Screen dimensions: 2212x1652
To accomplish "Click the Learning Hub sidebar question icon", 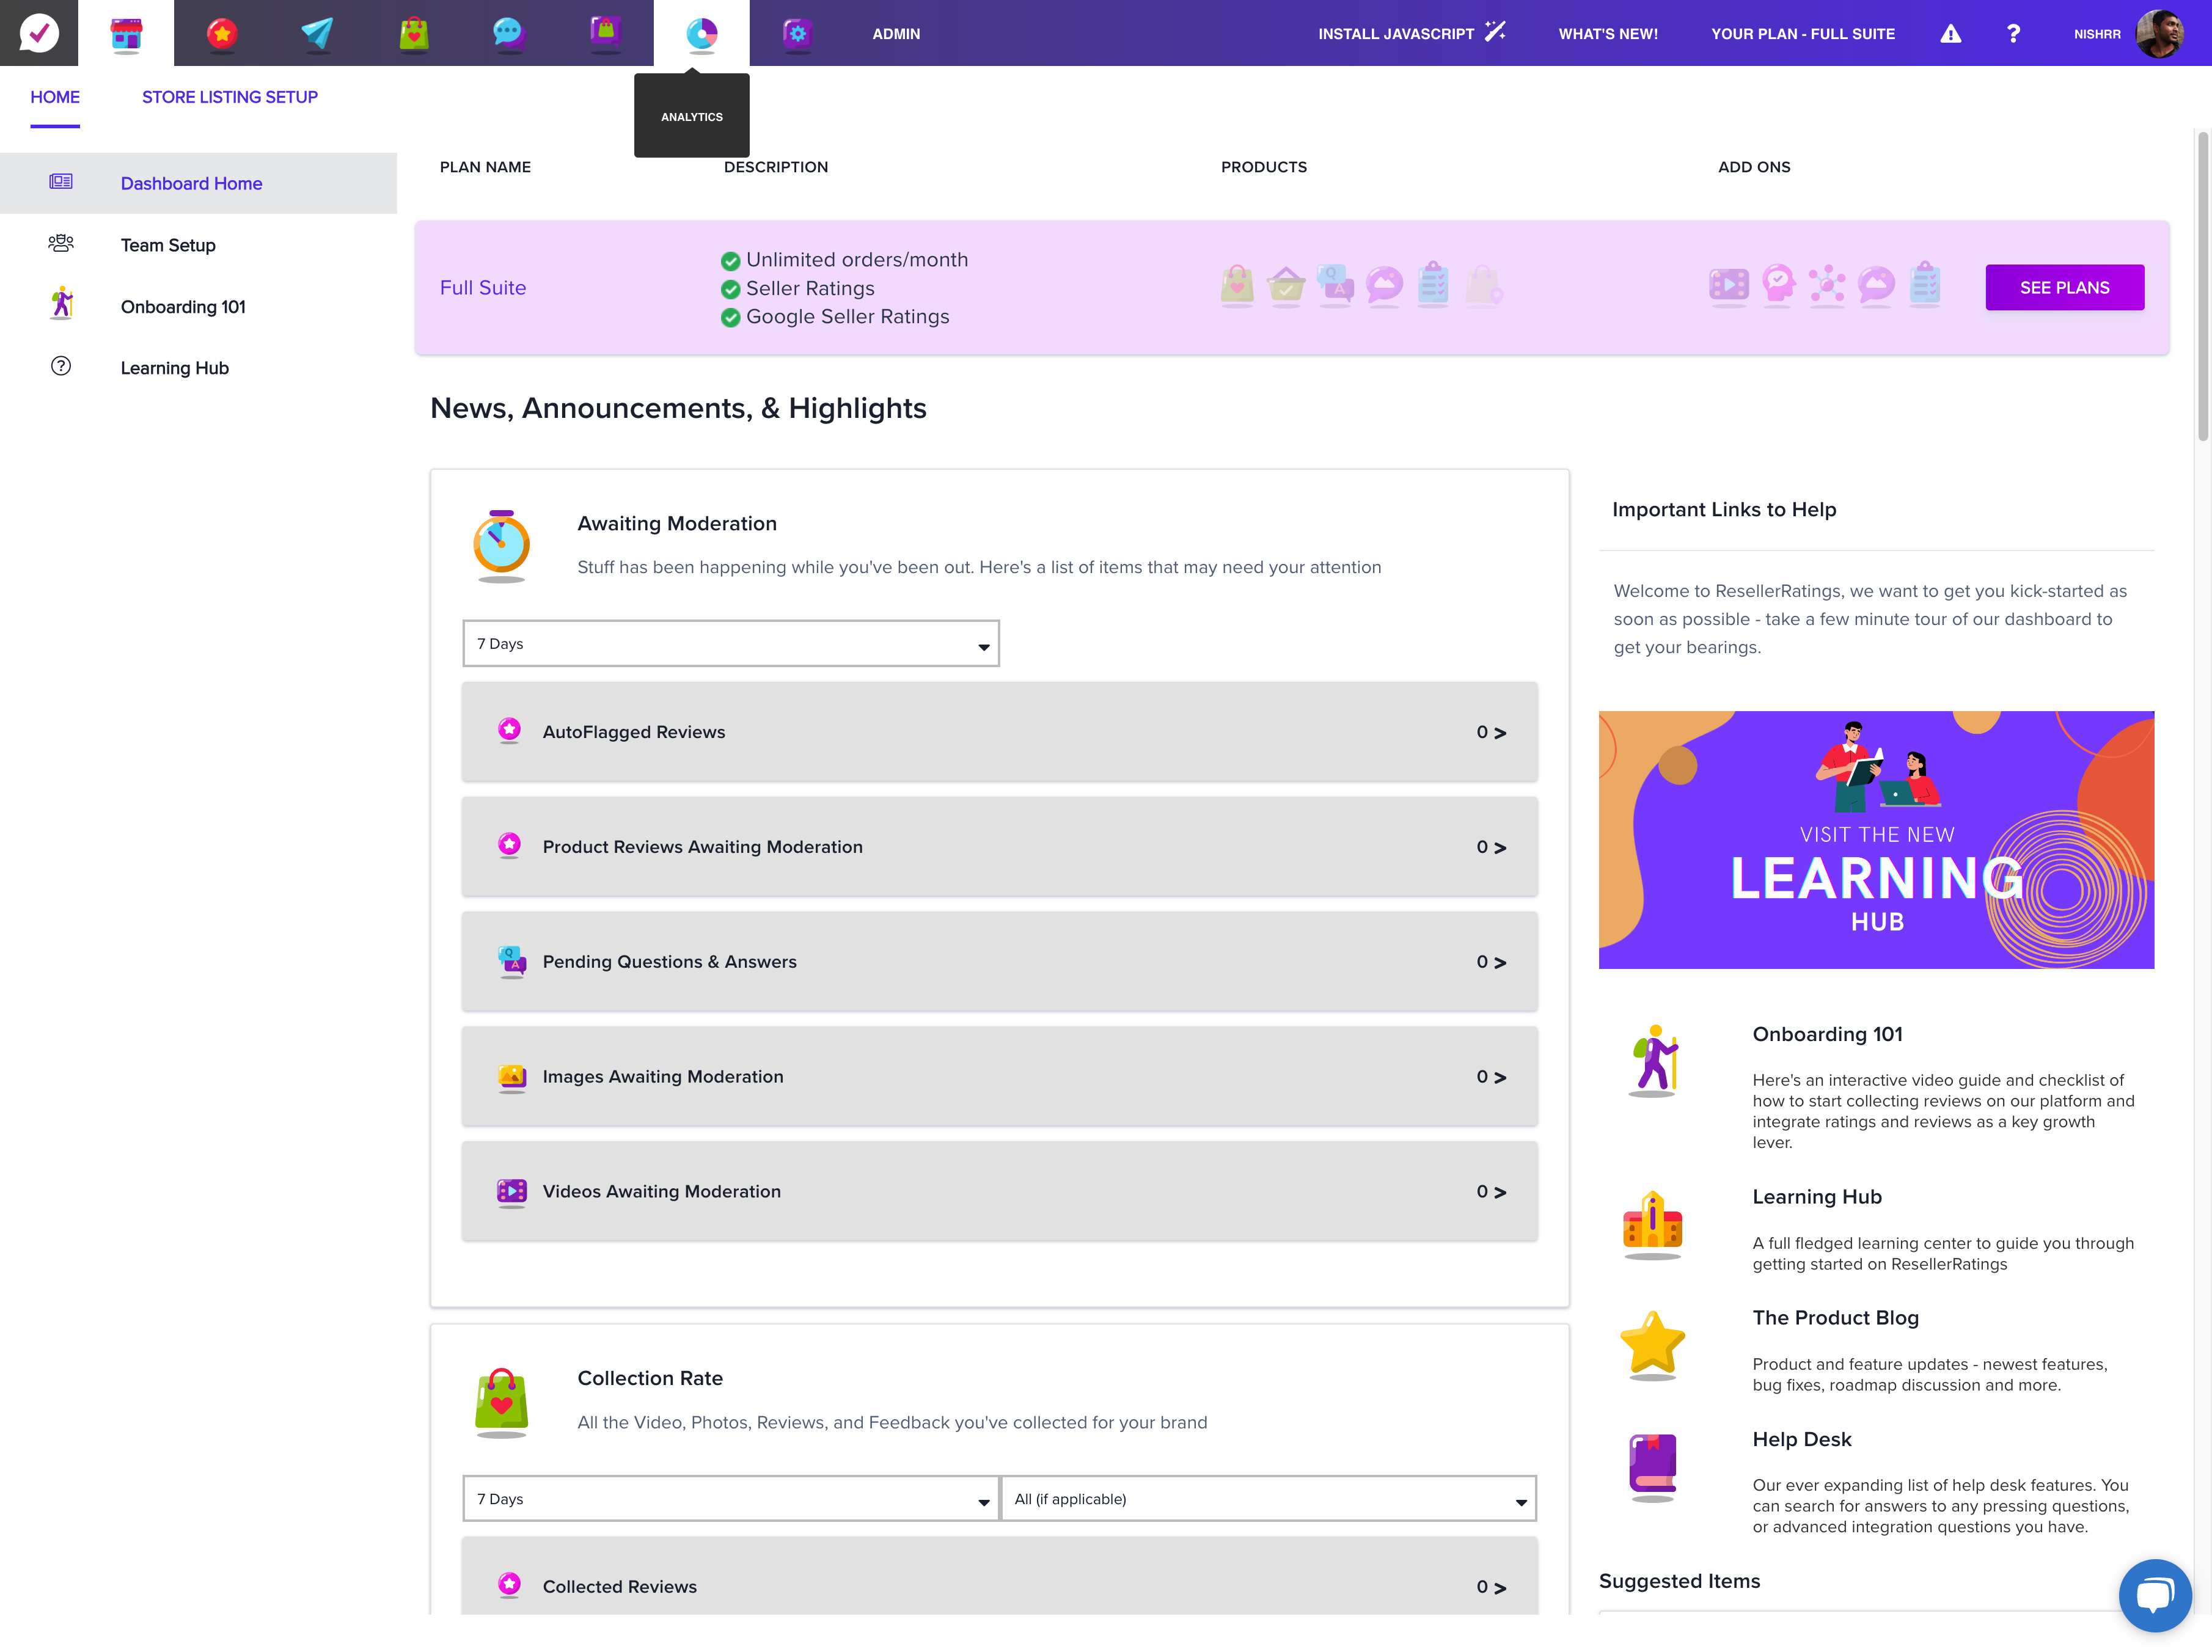I will (x=61, y=366).
